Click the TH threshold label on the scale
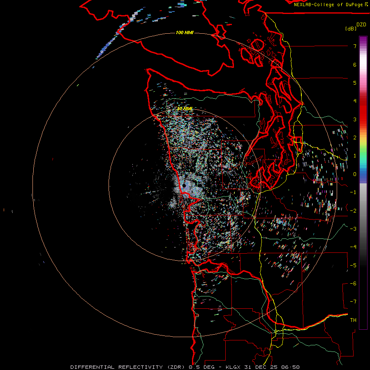370x370 pixels. [x=353, y=320]
